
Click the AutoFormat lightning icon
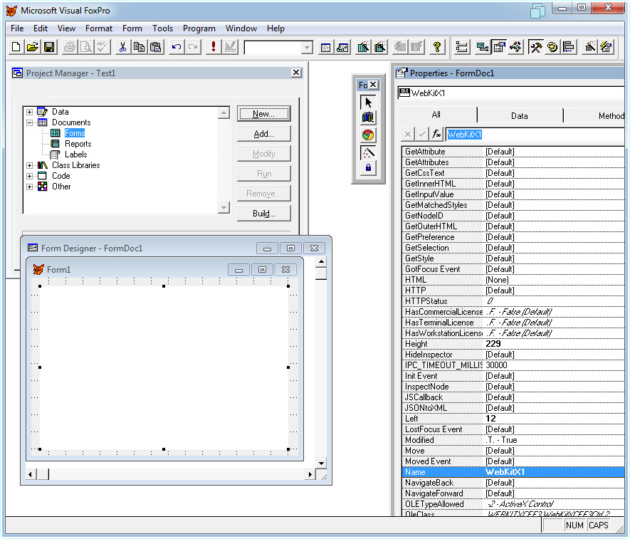click(607, 48)
